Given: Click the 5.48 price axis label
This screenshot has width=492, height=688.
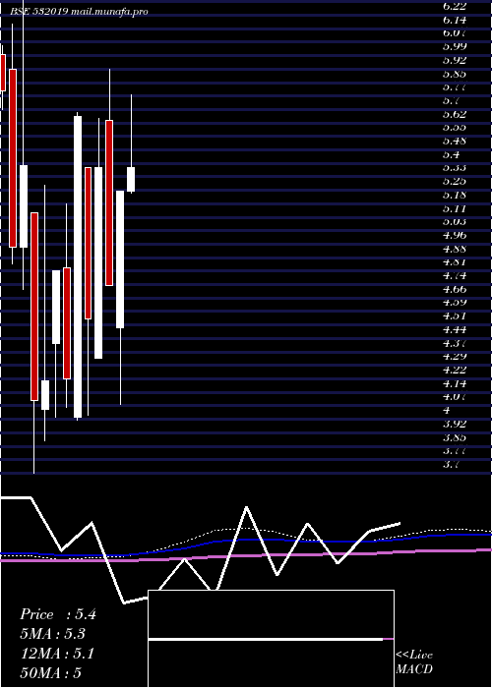Looking at the screenshot, I should pos(455,141).
